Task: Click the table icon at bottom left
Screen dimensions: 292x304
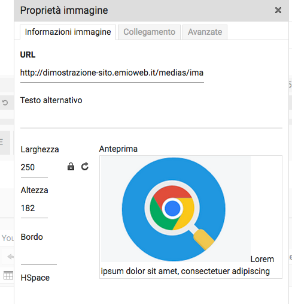Action: (x=8, y=275)
